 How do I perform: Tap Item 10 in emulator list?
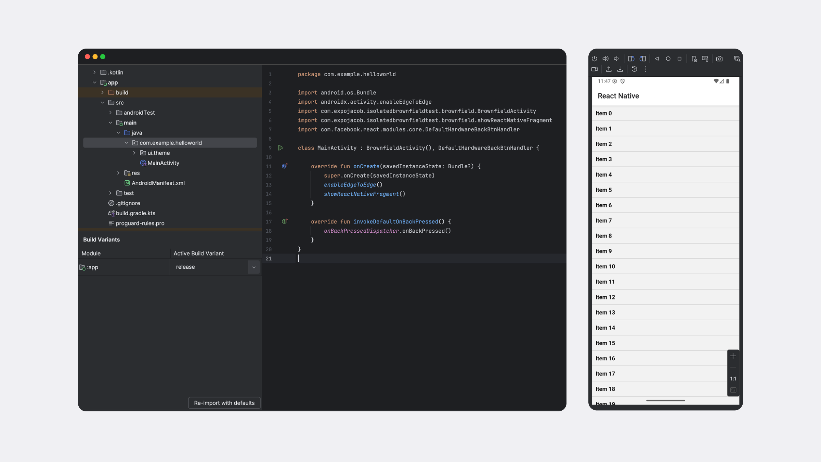tap(665, 266)
